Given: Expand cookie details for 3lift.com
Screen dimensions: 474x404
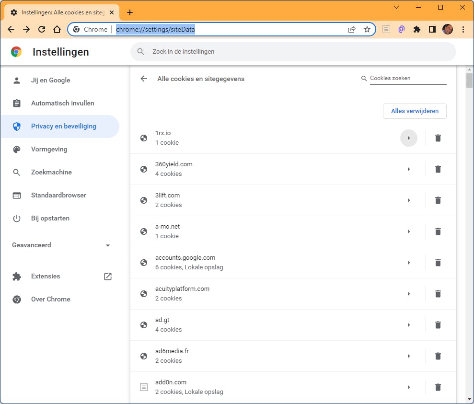Looking at the screenshot, I should point(409,200).
